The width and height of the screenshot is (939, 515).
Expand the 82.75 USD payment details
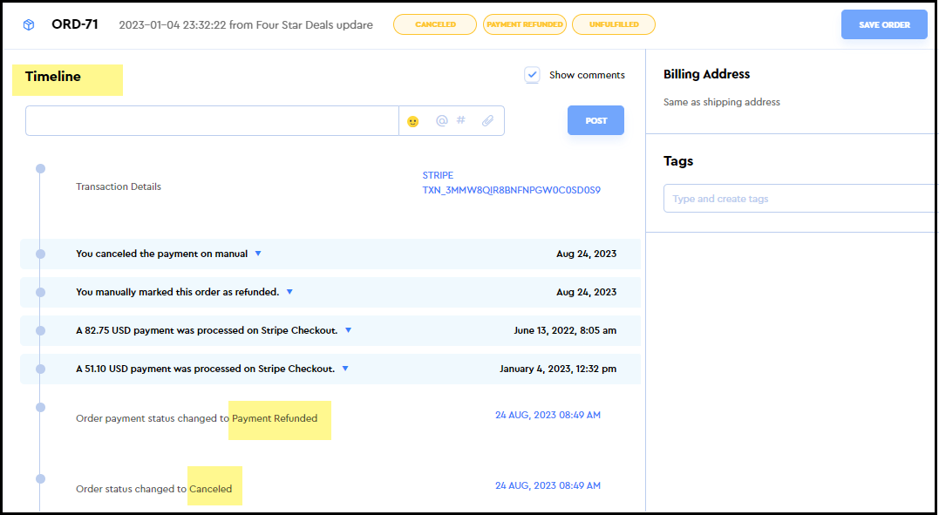pos(348,330)
